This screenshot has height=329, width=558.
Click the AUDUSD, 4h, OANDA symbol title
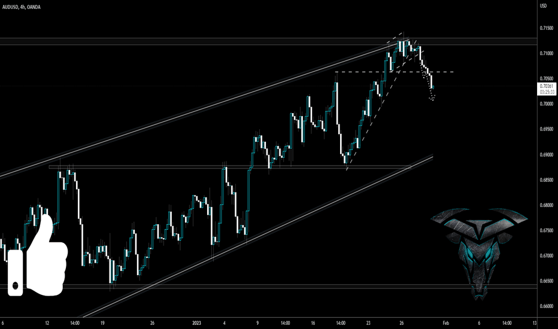tap(22, 7)
